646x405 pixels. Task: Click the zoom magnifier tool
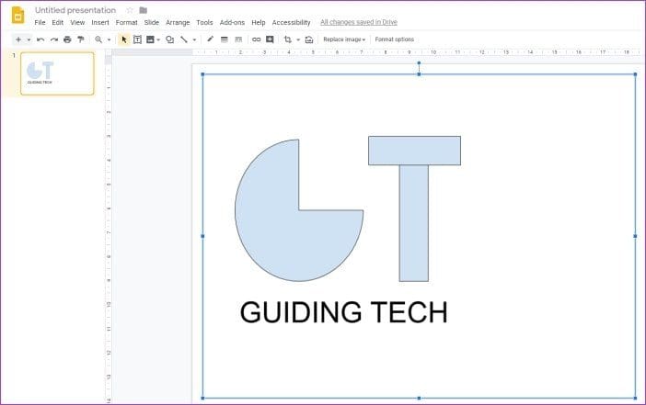98,39
